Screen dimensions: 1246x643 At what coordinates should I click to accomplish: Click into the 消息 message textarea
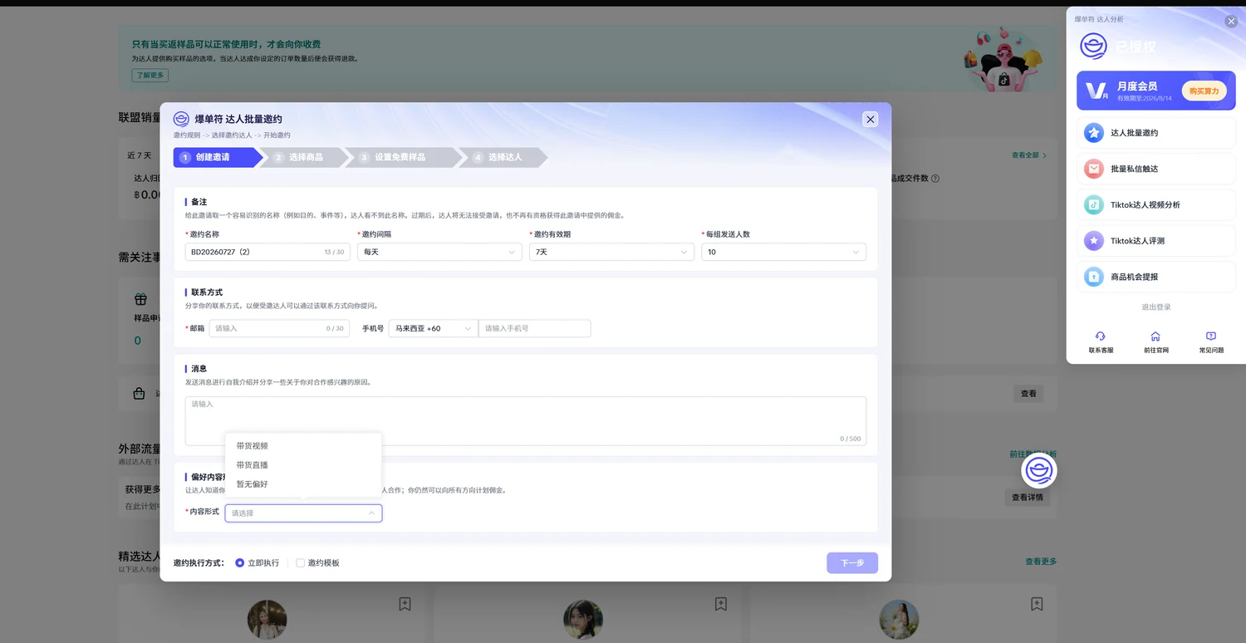click(x=525, y=421)
